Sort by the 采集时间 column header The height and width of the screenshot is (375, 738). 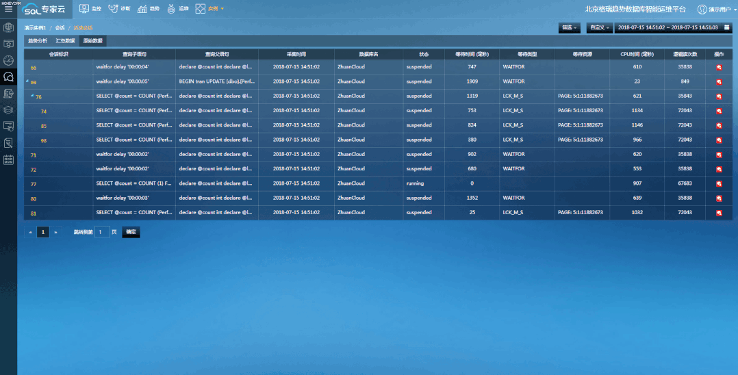click(x=296, y=54)
